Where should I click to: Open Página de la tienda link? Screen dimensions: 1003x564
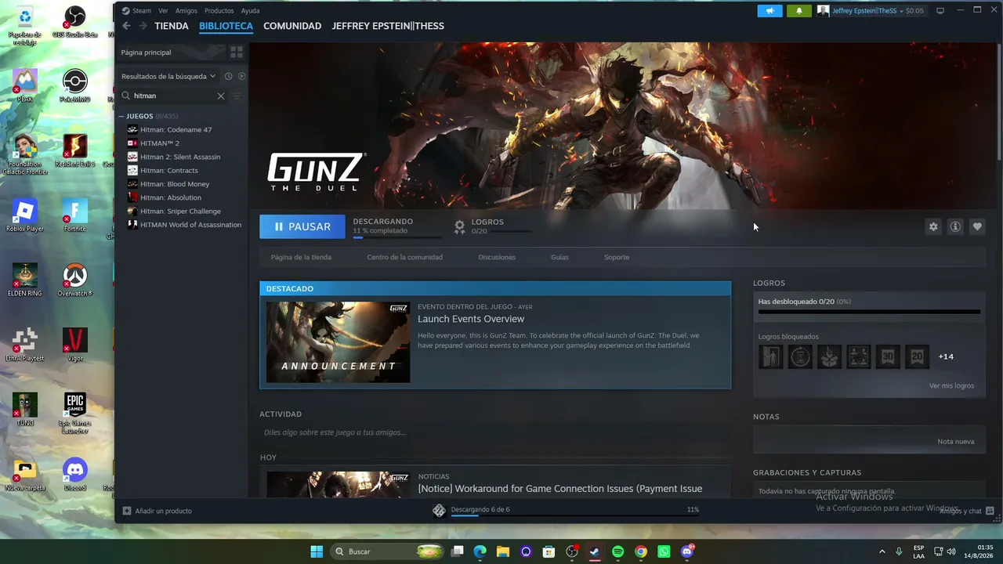[x=301, y=257]
